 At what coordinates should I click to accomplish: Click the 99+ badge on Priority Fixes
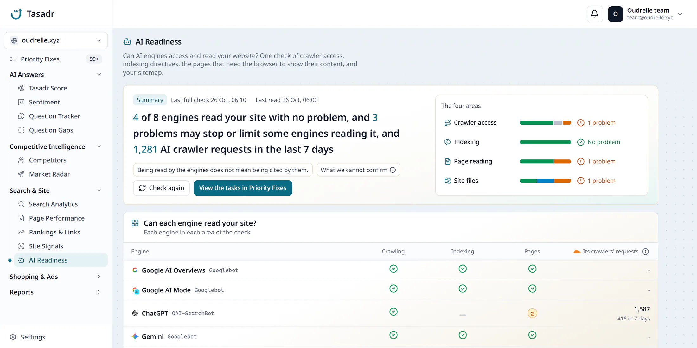[94, 59]
